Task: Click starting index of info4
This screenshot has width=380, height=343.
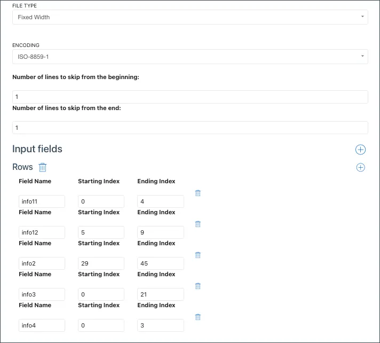Action: [x=101, y=325]
